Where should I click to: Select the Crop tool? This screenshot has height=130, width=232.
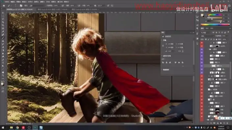point(3,25)
